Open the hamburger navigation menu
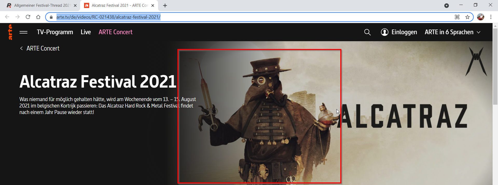Image resolution: width=498 pixels, height=185 pixels. (23, 32)
